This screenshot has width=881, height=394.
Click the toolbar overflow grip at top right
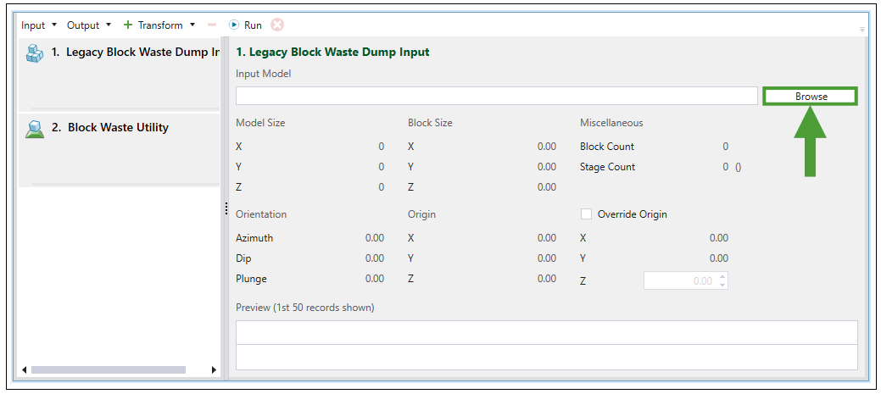(x=862, y=29)
